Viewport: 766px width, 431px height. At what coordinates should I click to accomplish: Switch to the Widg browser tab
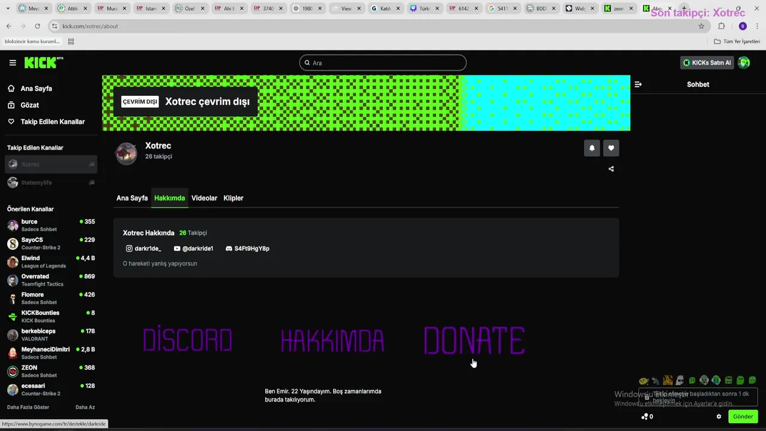tap(580, 8)
